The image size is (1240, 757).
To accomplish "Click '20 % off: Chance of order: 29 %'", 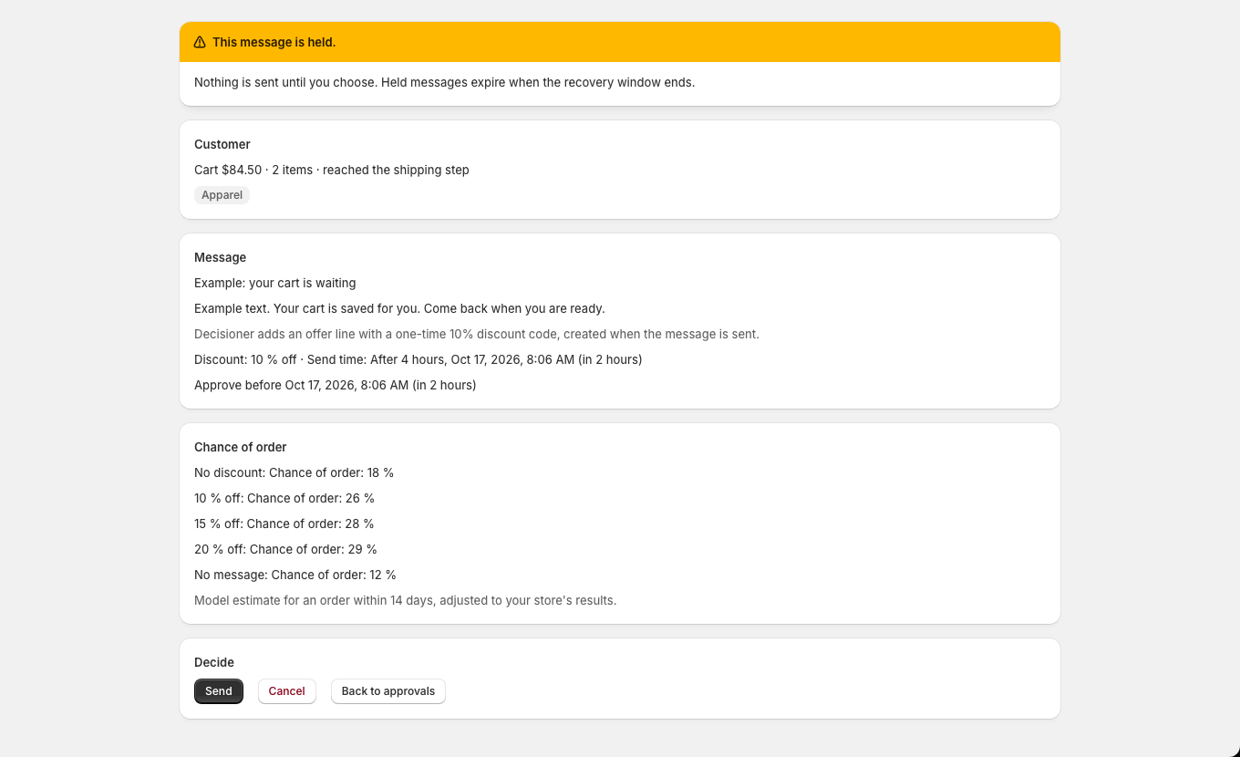I will coord(286,549).
